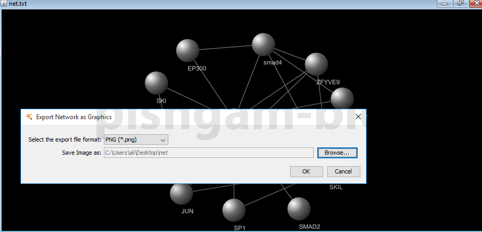Click the Save Image as path field

point(208,153)
